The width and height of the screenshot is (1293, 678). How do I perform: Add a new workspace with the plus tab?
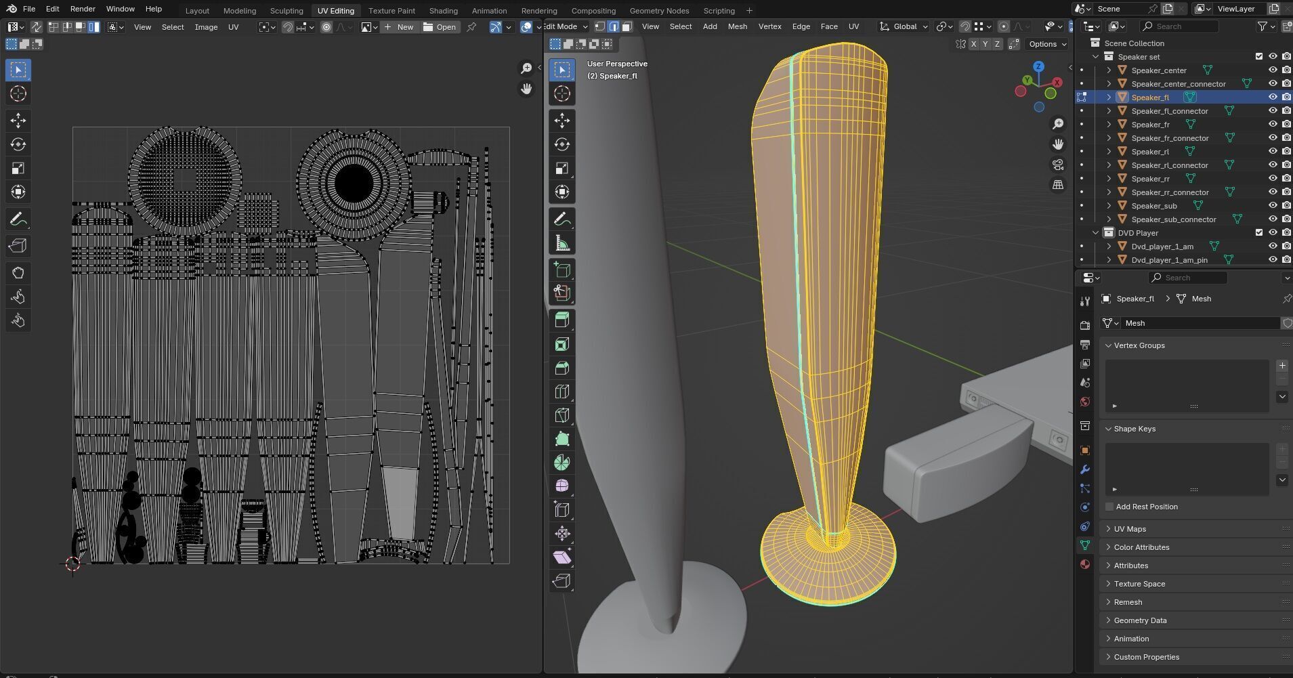pyautogui.click(x=749, y=11)
